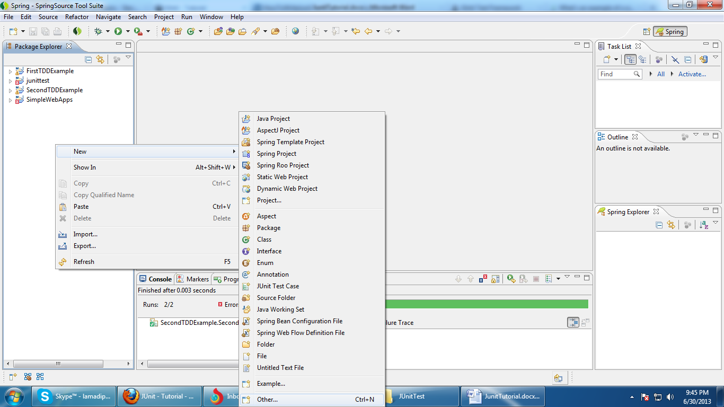Click the Find field in Task List
The image size is (724, 407).
[x=620, y=74]
